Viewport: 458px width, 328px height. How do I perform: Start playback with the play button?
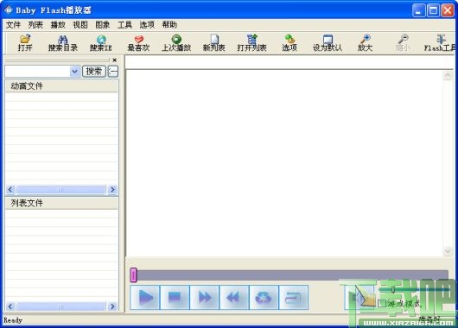tap(145, 298)
